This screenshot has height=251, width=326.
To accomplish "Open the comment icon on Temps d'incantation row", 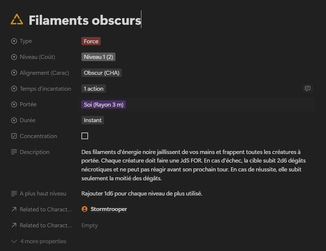I will pyautogui.click(x=307, y=88).
